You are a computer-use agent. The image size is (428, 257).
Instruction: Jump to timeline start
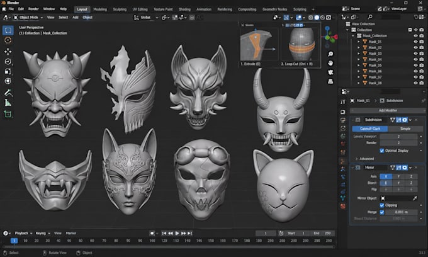click(x=164, y=233)
